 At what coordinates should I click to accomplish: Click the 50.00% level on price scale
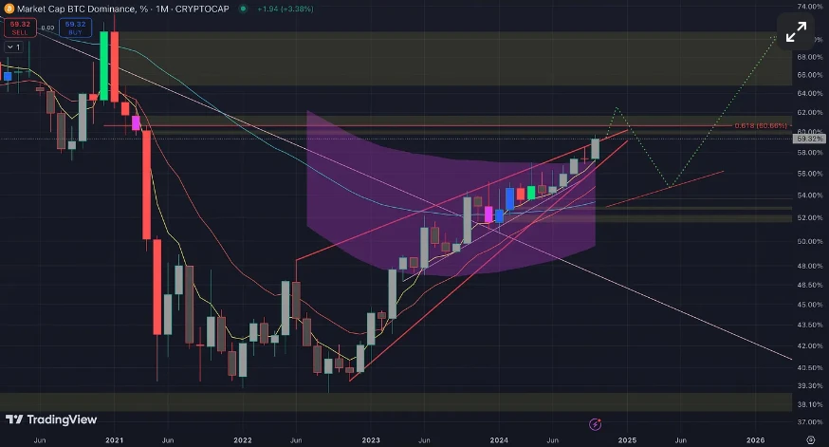tap(809, 241)
